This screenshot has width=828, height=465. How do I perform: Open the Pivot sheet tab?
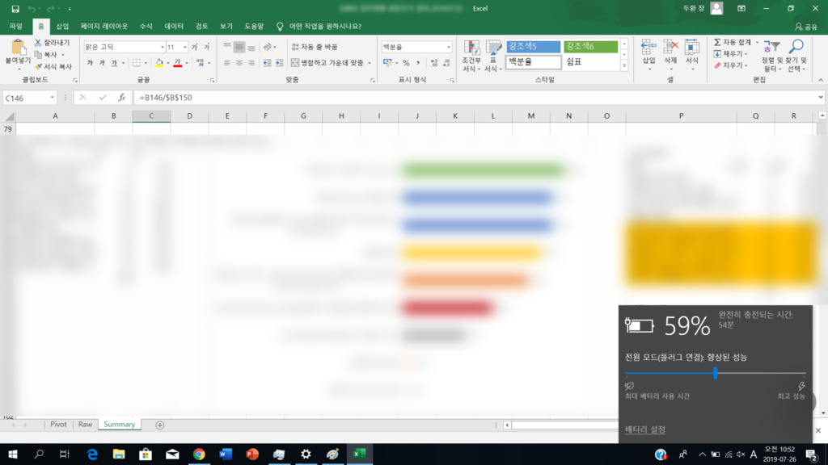click(58, 425)
